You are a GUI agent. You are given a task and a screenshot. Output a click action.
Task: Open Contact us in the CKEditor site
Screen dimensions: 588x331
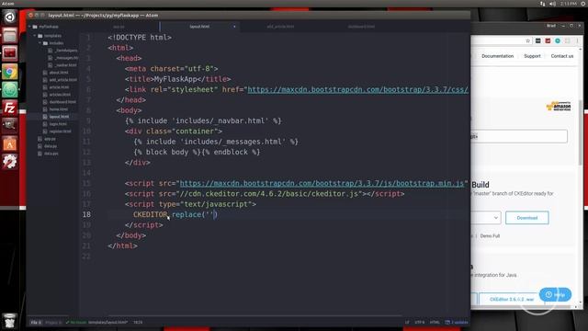[x=562, y=56]
